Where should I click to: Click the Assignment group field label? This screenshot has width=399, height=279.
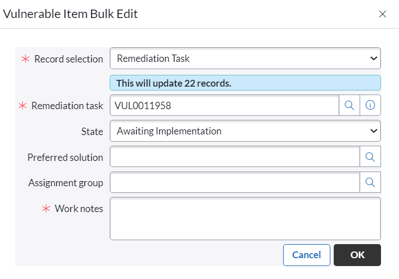point(66,183)
